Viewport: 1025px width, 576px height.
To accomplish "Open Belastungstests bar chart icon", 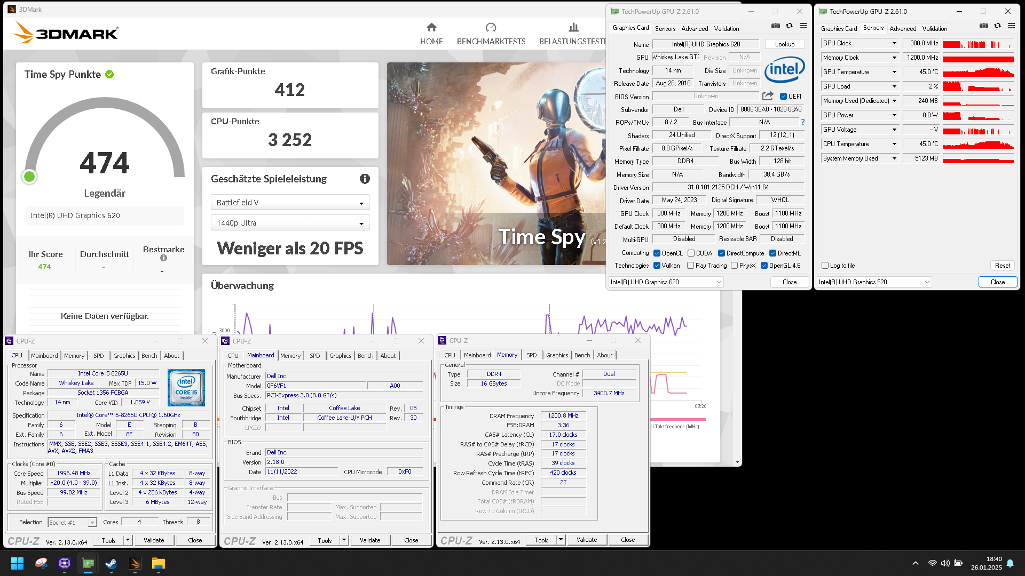I will [573, 27].
